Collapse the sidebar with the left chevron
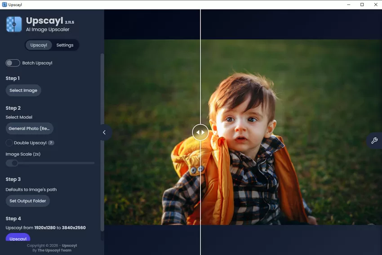This screenshot has width=382, height=255. pos(105,132)
